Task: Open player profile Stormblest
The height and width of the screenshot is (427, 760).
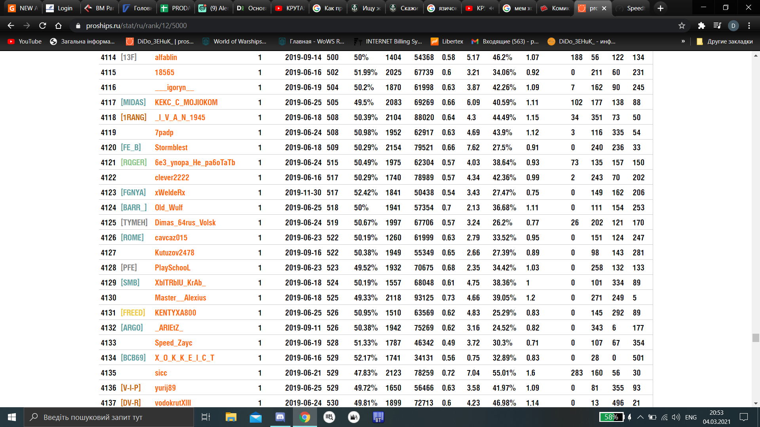Action: coord(171,147)
